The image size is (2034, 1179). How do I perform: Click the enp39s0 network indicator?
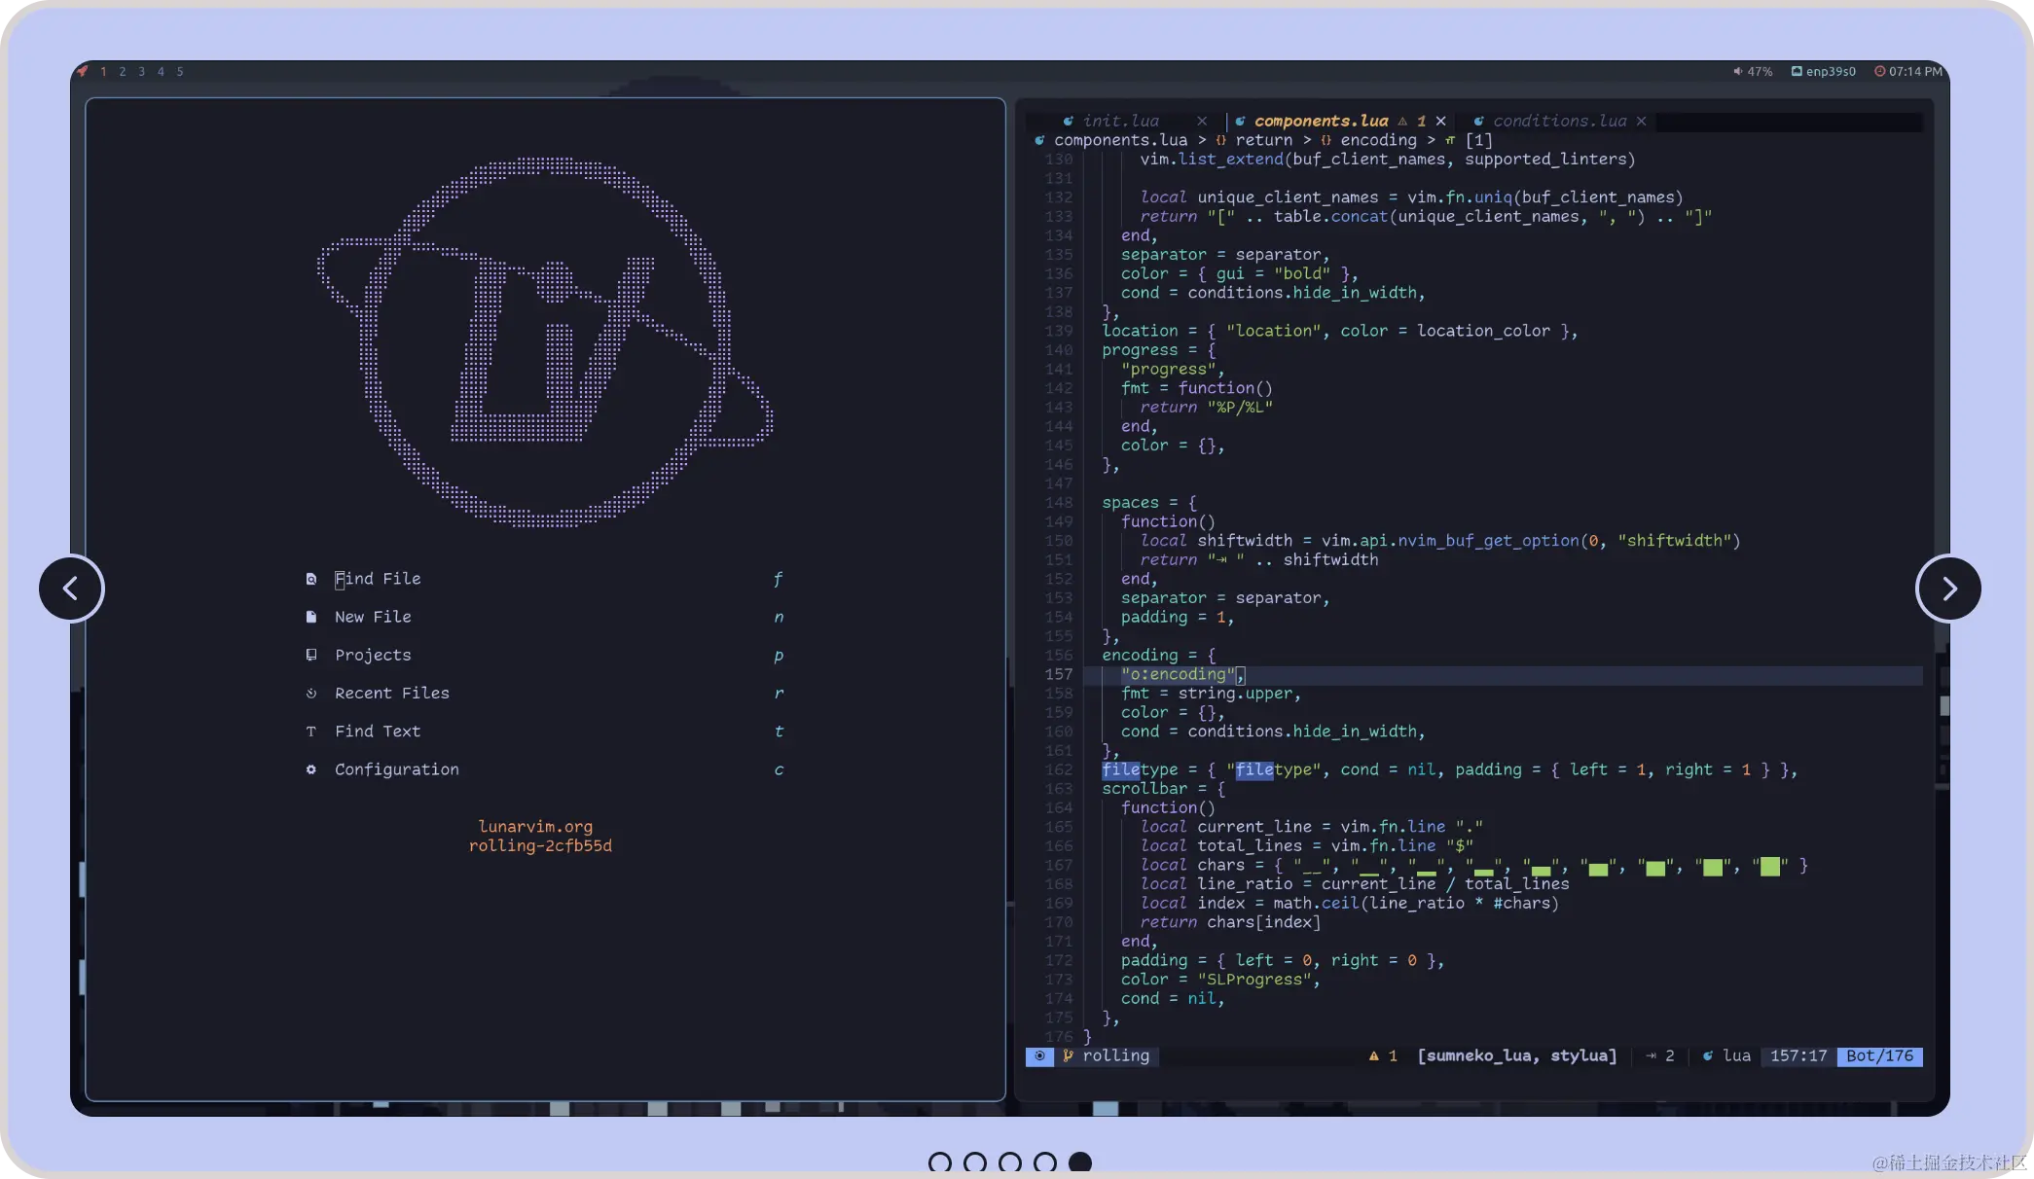tap(1824, 71)
